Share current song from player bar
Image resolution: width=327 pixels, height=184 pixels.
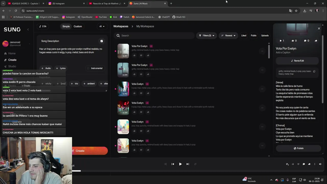click(309, 164)
